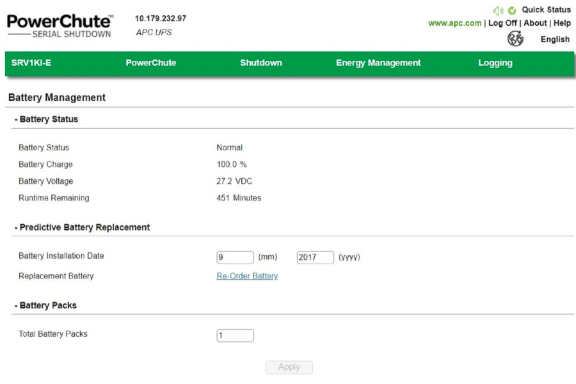The image size is (576, 384).
Task: Follow the Re-Order Battery link
Action: pyautogui.click(x=247, y=276)
